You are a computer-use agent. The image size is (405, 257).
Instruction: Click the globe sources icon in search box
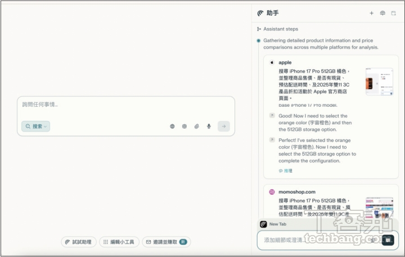coord(172,127)
